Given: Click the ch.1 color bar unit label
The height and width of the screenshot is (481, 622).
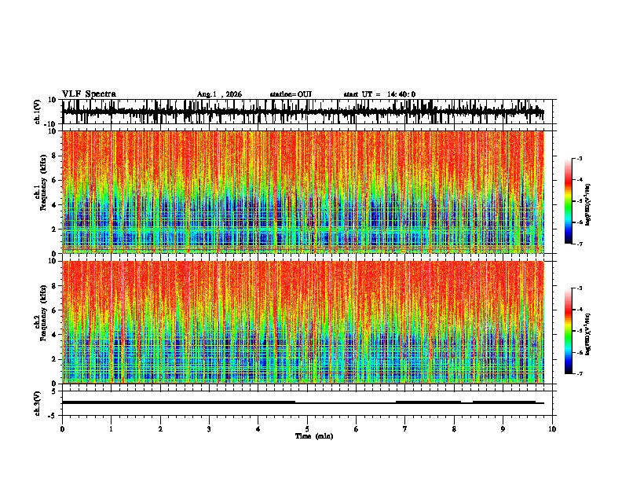Looking at the screenshot, I should (x=588, y=205).
